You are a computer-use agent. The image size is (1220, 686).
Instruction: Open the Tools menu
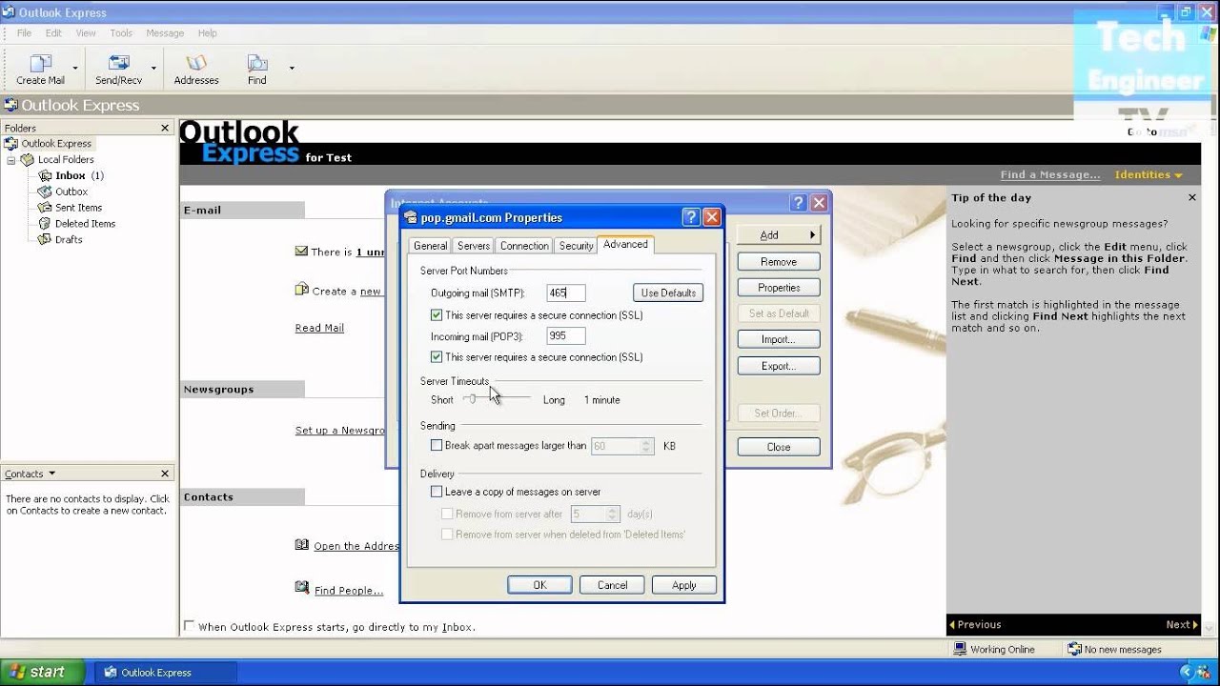click(121, 32)
